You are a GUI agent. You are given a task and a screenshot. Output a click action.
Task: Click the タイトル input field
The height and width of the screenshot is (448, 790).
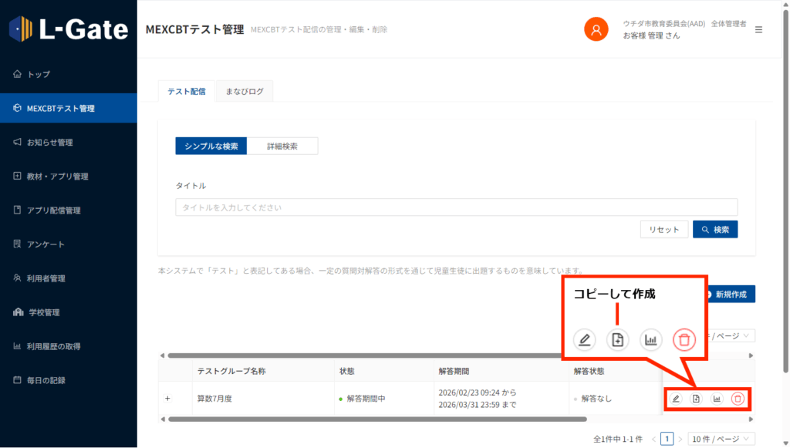click(x=456, y=207)
